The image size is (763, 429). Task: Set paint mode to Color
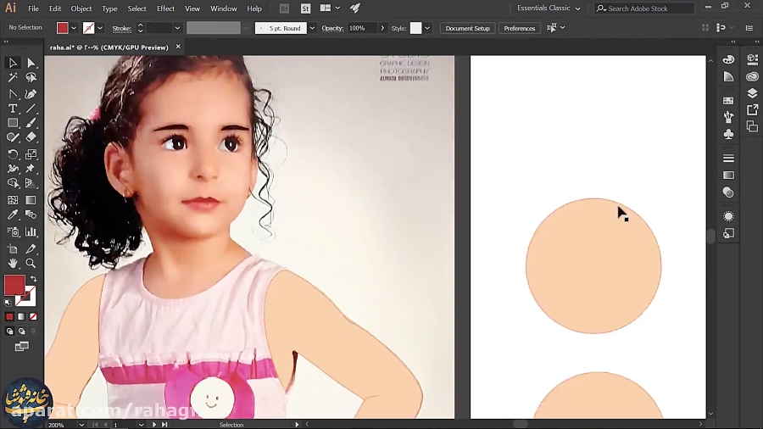click(x=9, y=316)
